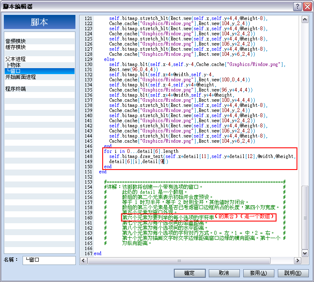Click the 'end' keyword on line 151

pos(103,172)
